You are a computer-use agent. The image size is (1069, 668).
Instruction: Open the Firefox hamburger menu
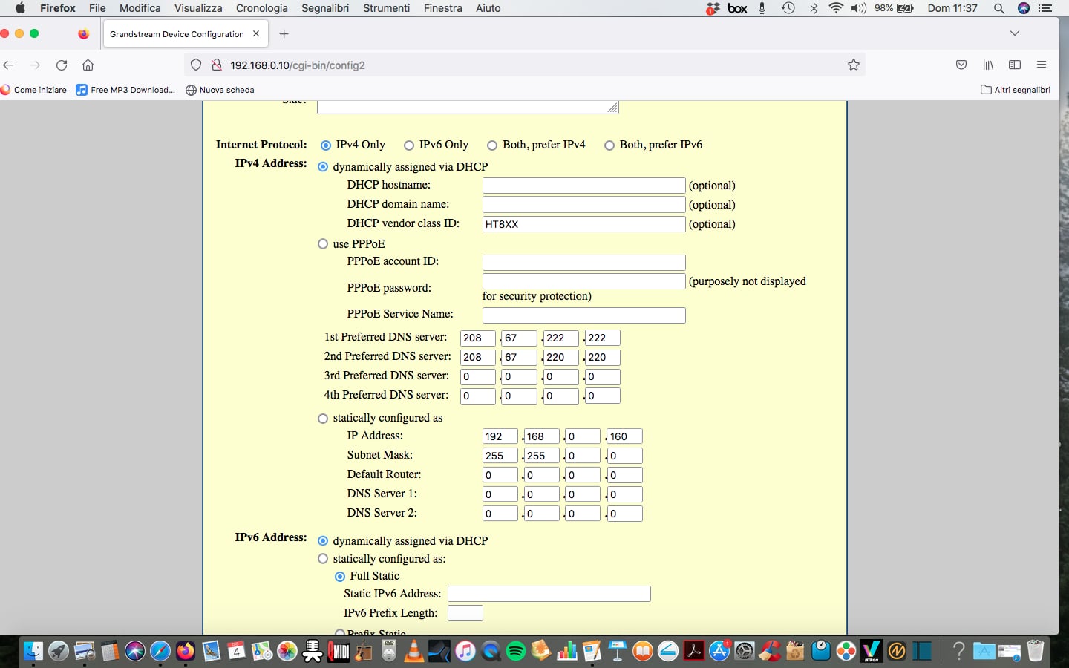[x=1042, y=65]
